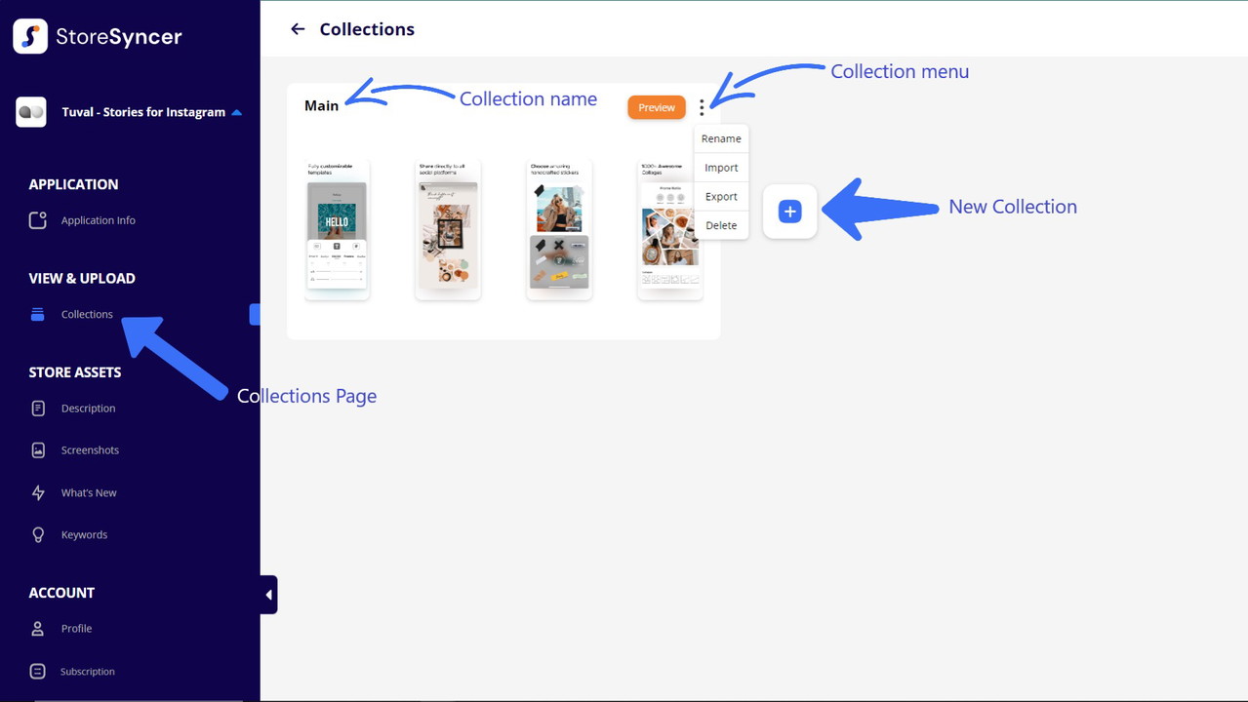Expand the Tuval app selector dropdown
This screenshot has height=702, width=1248.
[236, 112]
